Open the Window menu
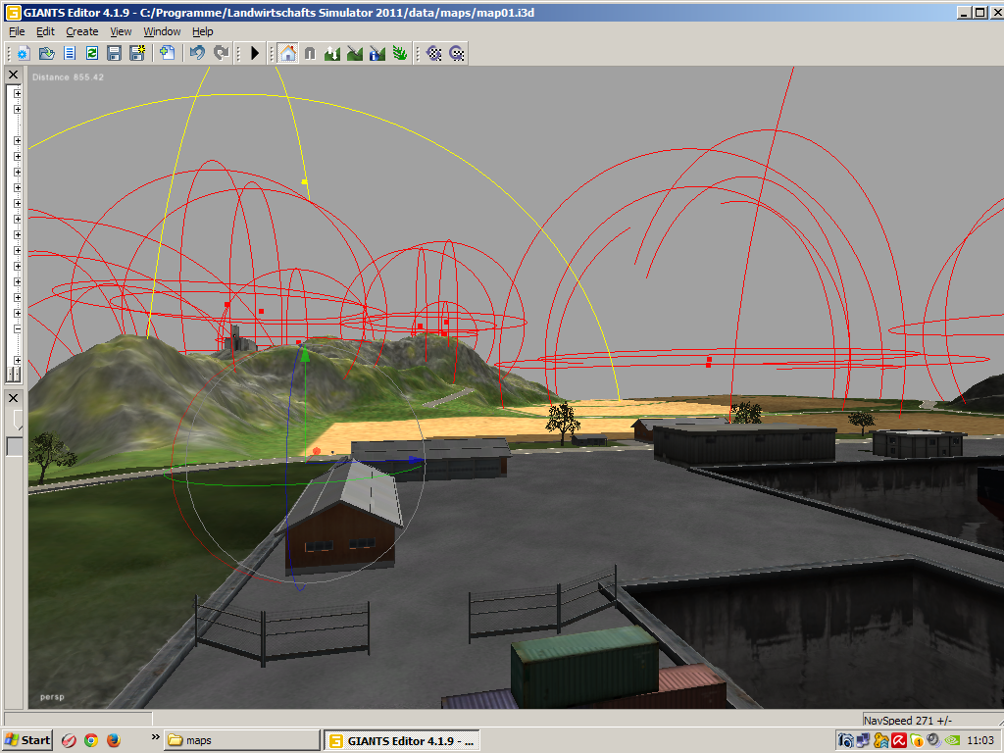 tap(162, 31)
